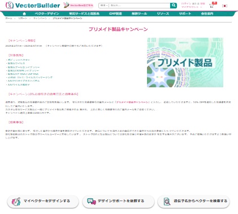Click the 既製品CRISPRライブラリー link
Screen dimensions: 238x214
[x=23, y=70]
